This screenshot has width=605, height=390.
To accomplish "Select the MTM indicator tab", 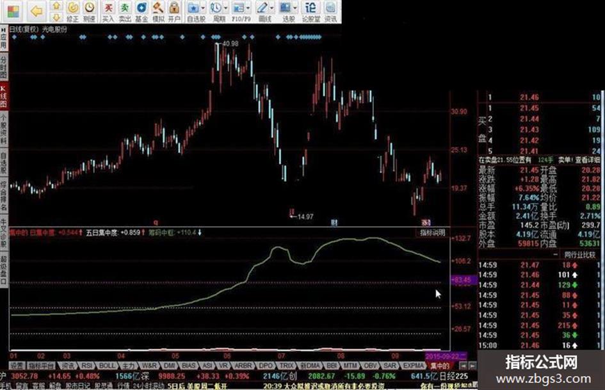I will coord(350,365).
